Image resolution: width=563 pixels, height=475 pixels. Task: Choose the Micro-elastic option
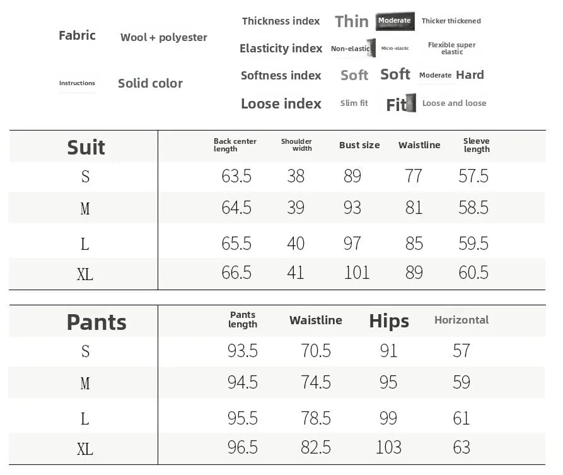395,49
